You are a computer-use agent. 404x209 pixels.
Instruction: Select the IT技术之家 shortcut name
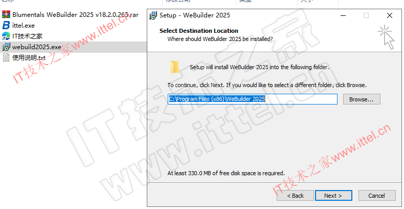[27, 36]
